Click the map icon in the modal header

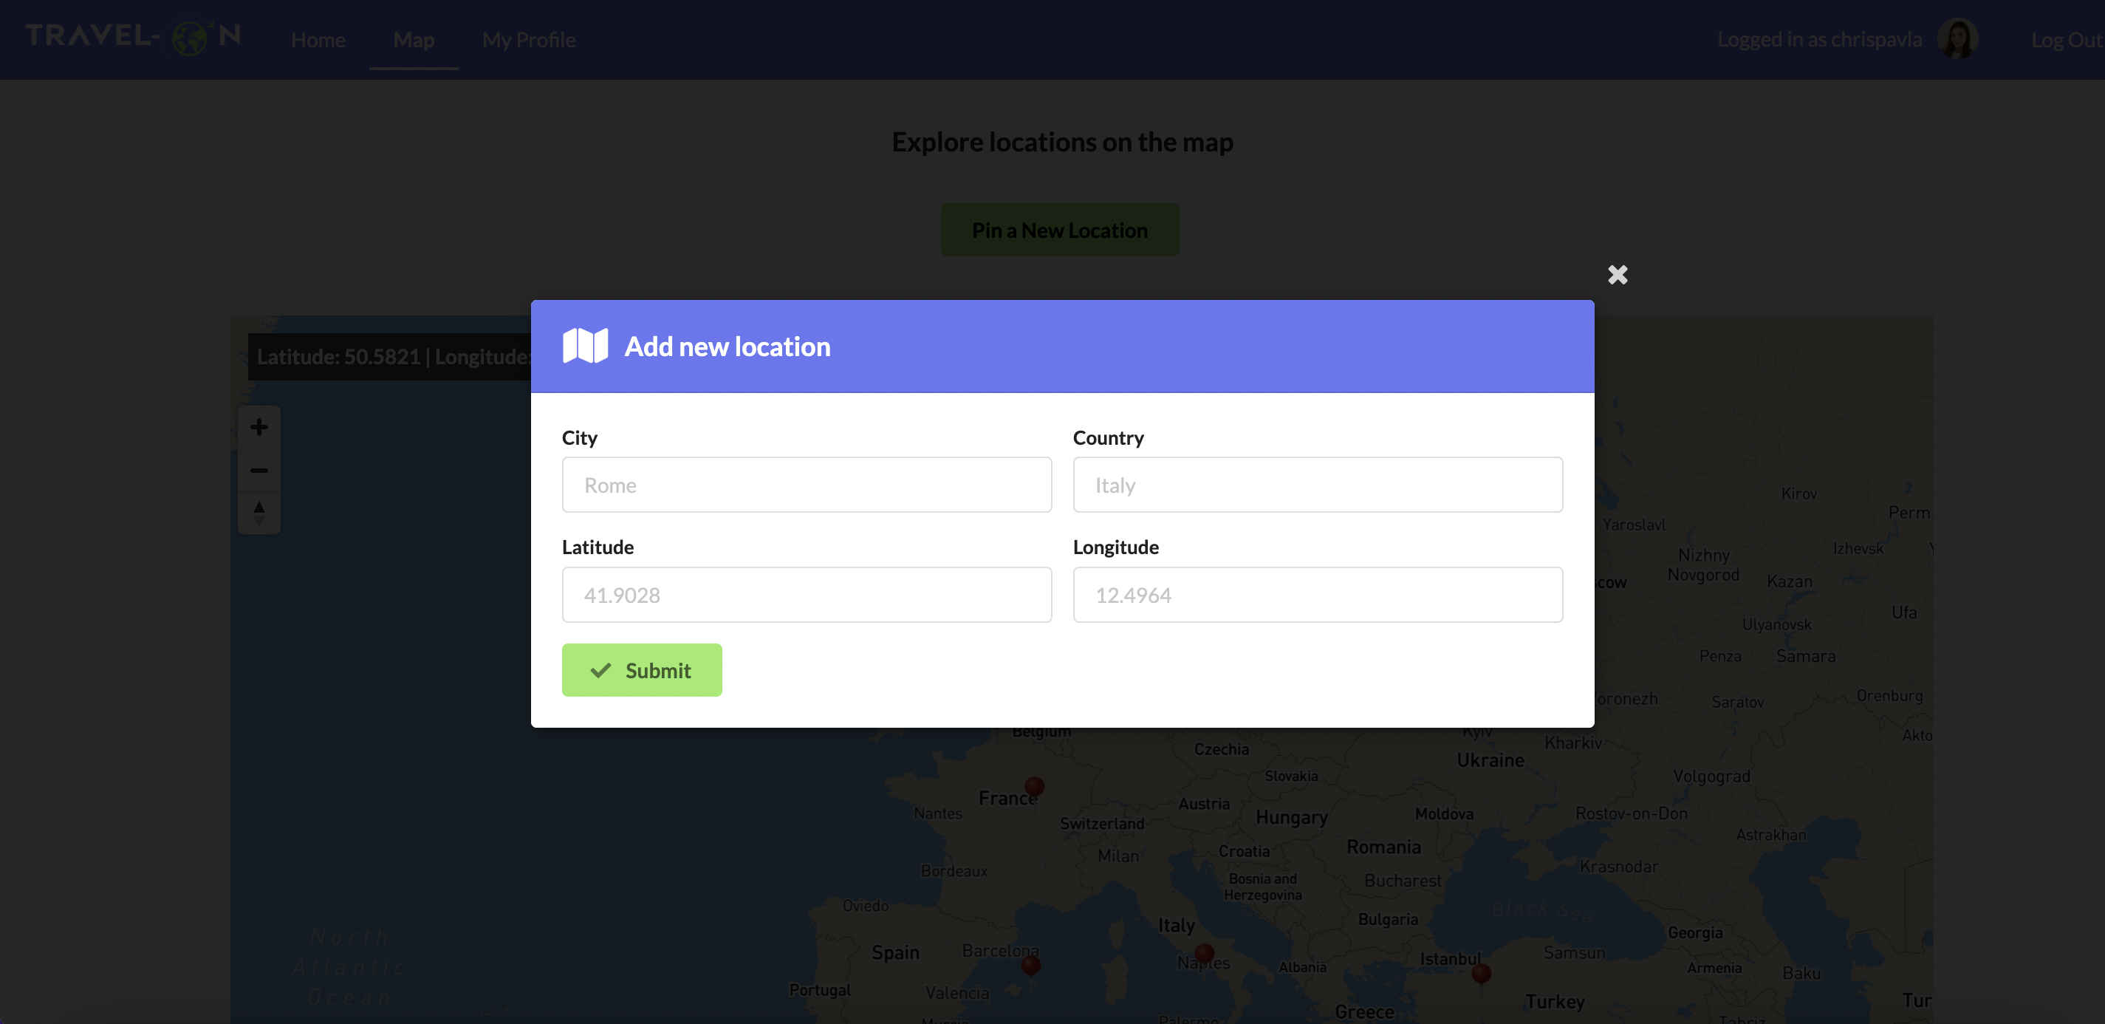point(585,346)
